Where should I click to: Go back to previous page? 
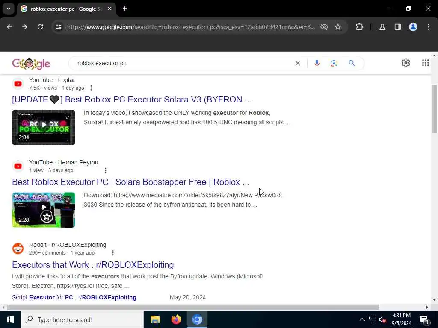point(9,27)
